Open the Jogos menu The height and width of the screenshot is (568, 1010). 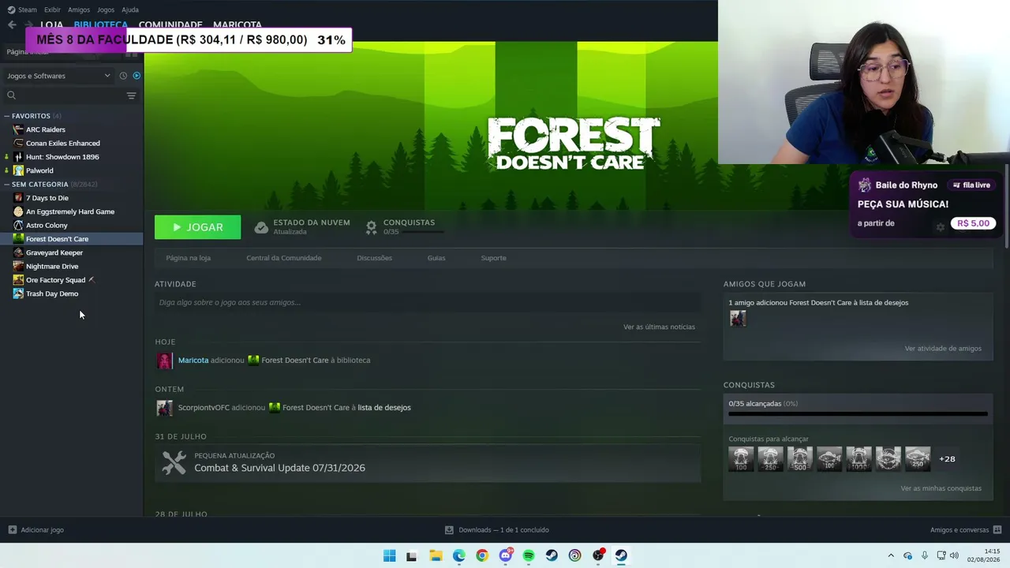point(106,9)
